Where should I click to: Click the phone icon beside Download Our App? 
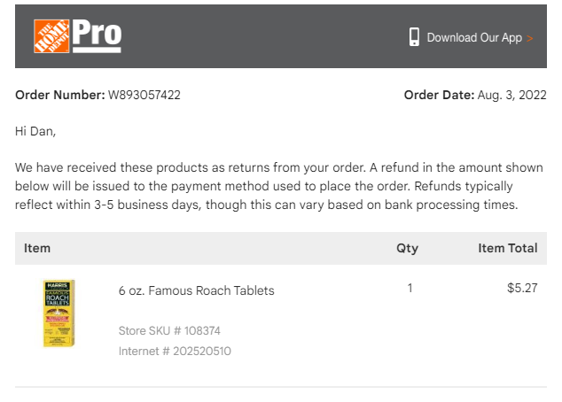coord(414,37)
